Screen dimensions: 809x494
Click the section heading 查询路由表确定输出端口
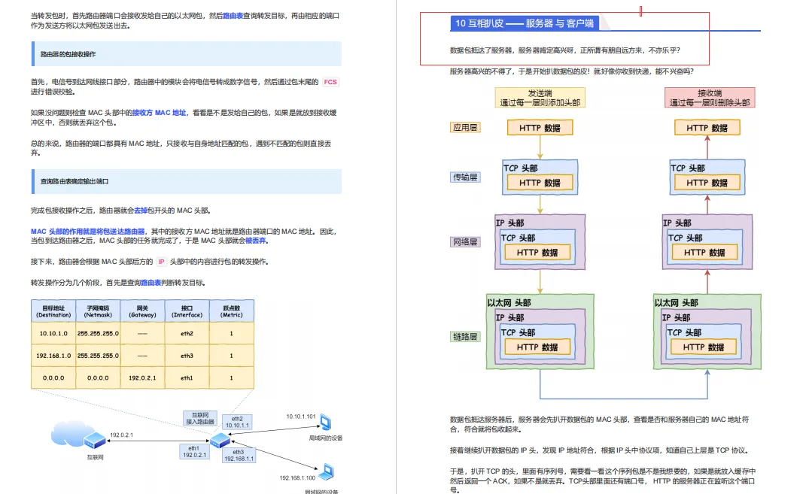click(75, 181)
